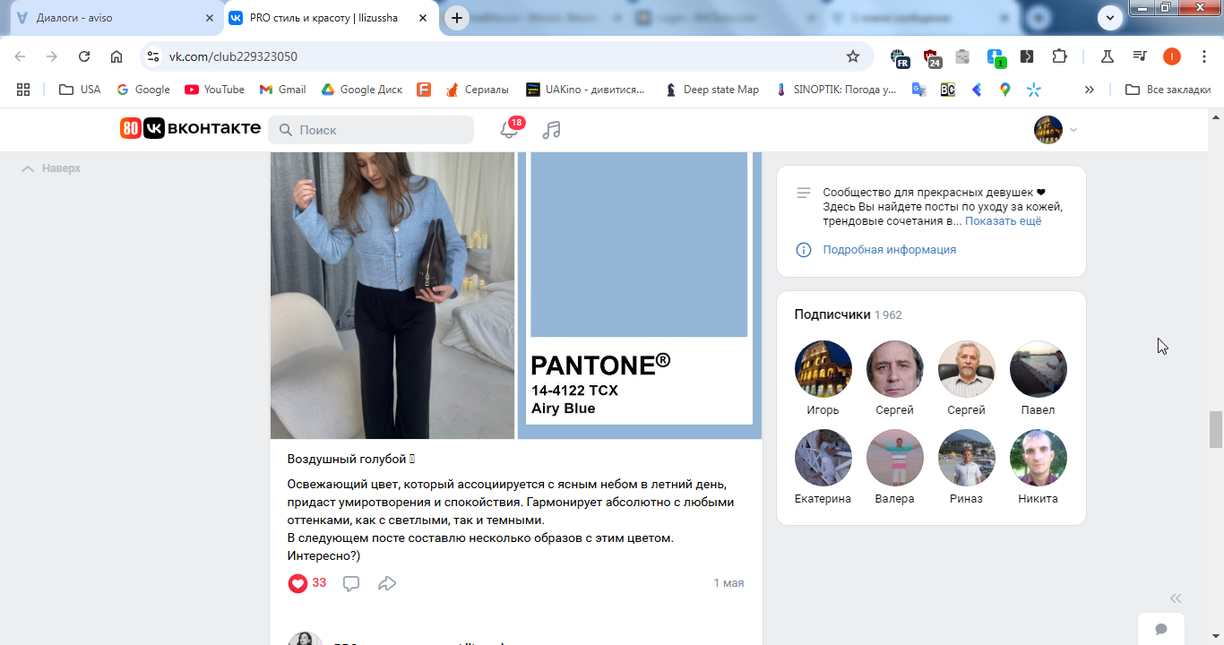Open the Pantone Airy Blue swatch image
Screen dimensions: 1224x645
point(640,296)
